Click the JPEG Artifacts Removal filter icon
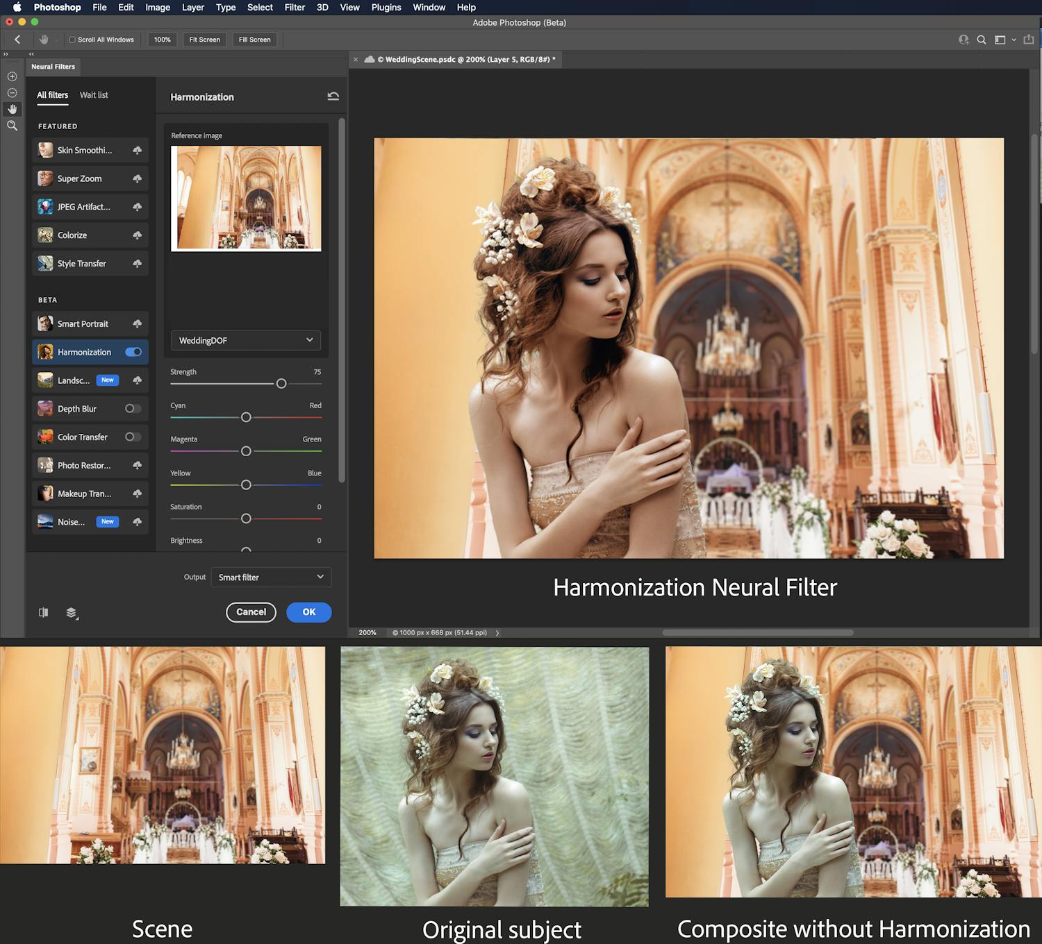1042x944 pixels. (x=45, y=206)
